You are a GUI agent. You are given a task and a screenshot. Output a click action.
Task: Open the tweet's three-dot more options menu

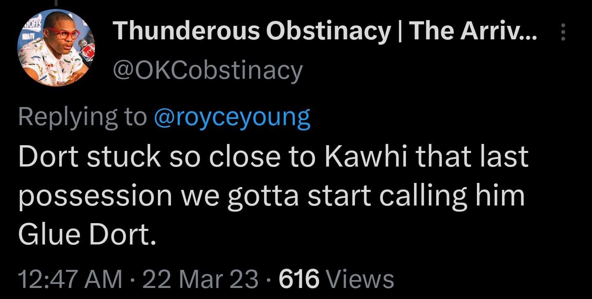pyautogui.click(x=563, y=32)
